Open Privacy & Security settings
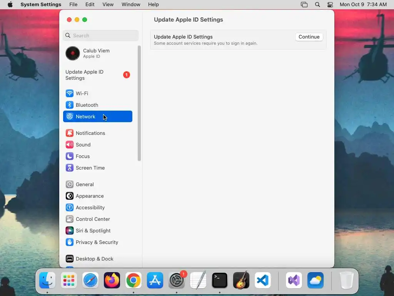Image resolution: width=394 pixels, height=296 pixels. [97, 242]
